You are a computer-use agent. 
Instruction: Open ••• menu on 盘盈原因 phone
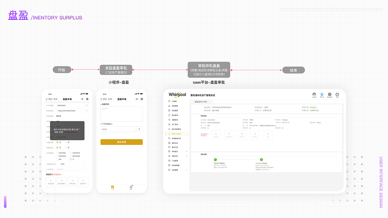click(x=137, y=99)
